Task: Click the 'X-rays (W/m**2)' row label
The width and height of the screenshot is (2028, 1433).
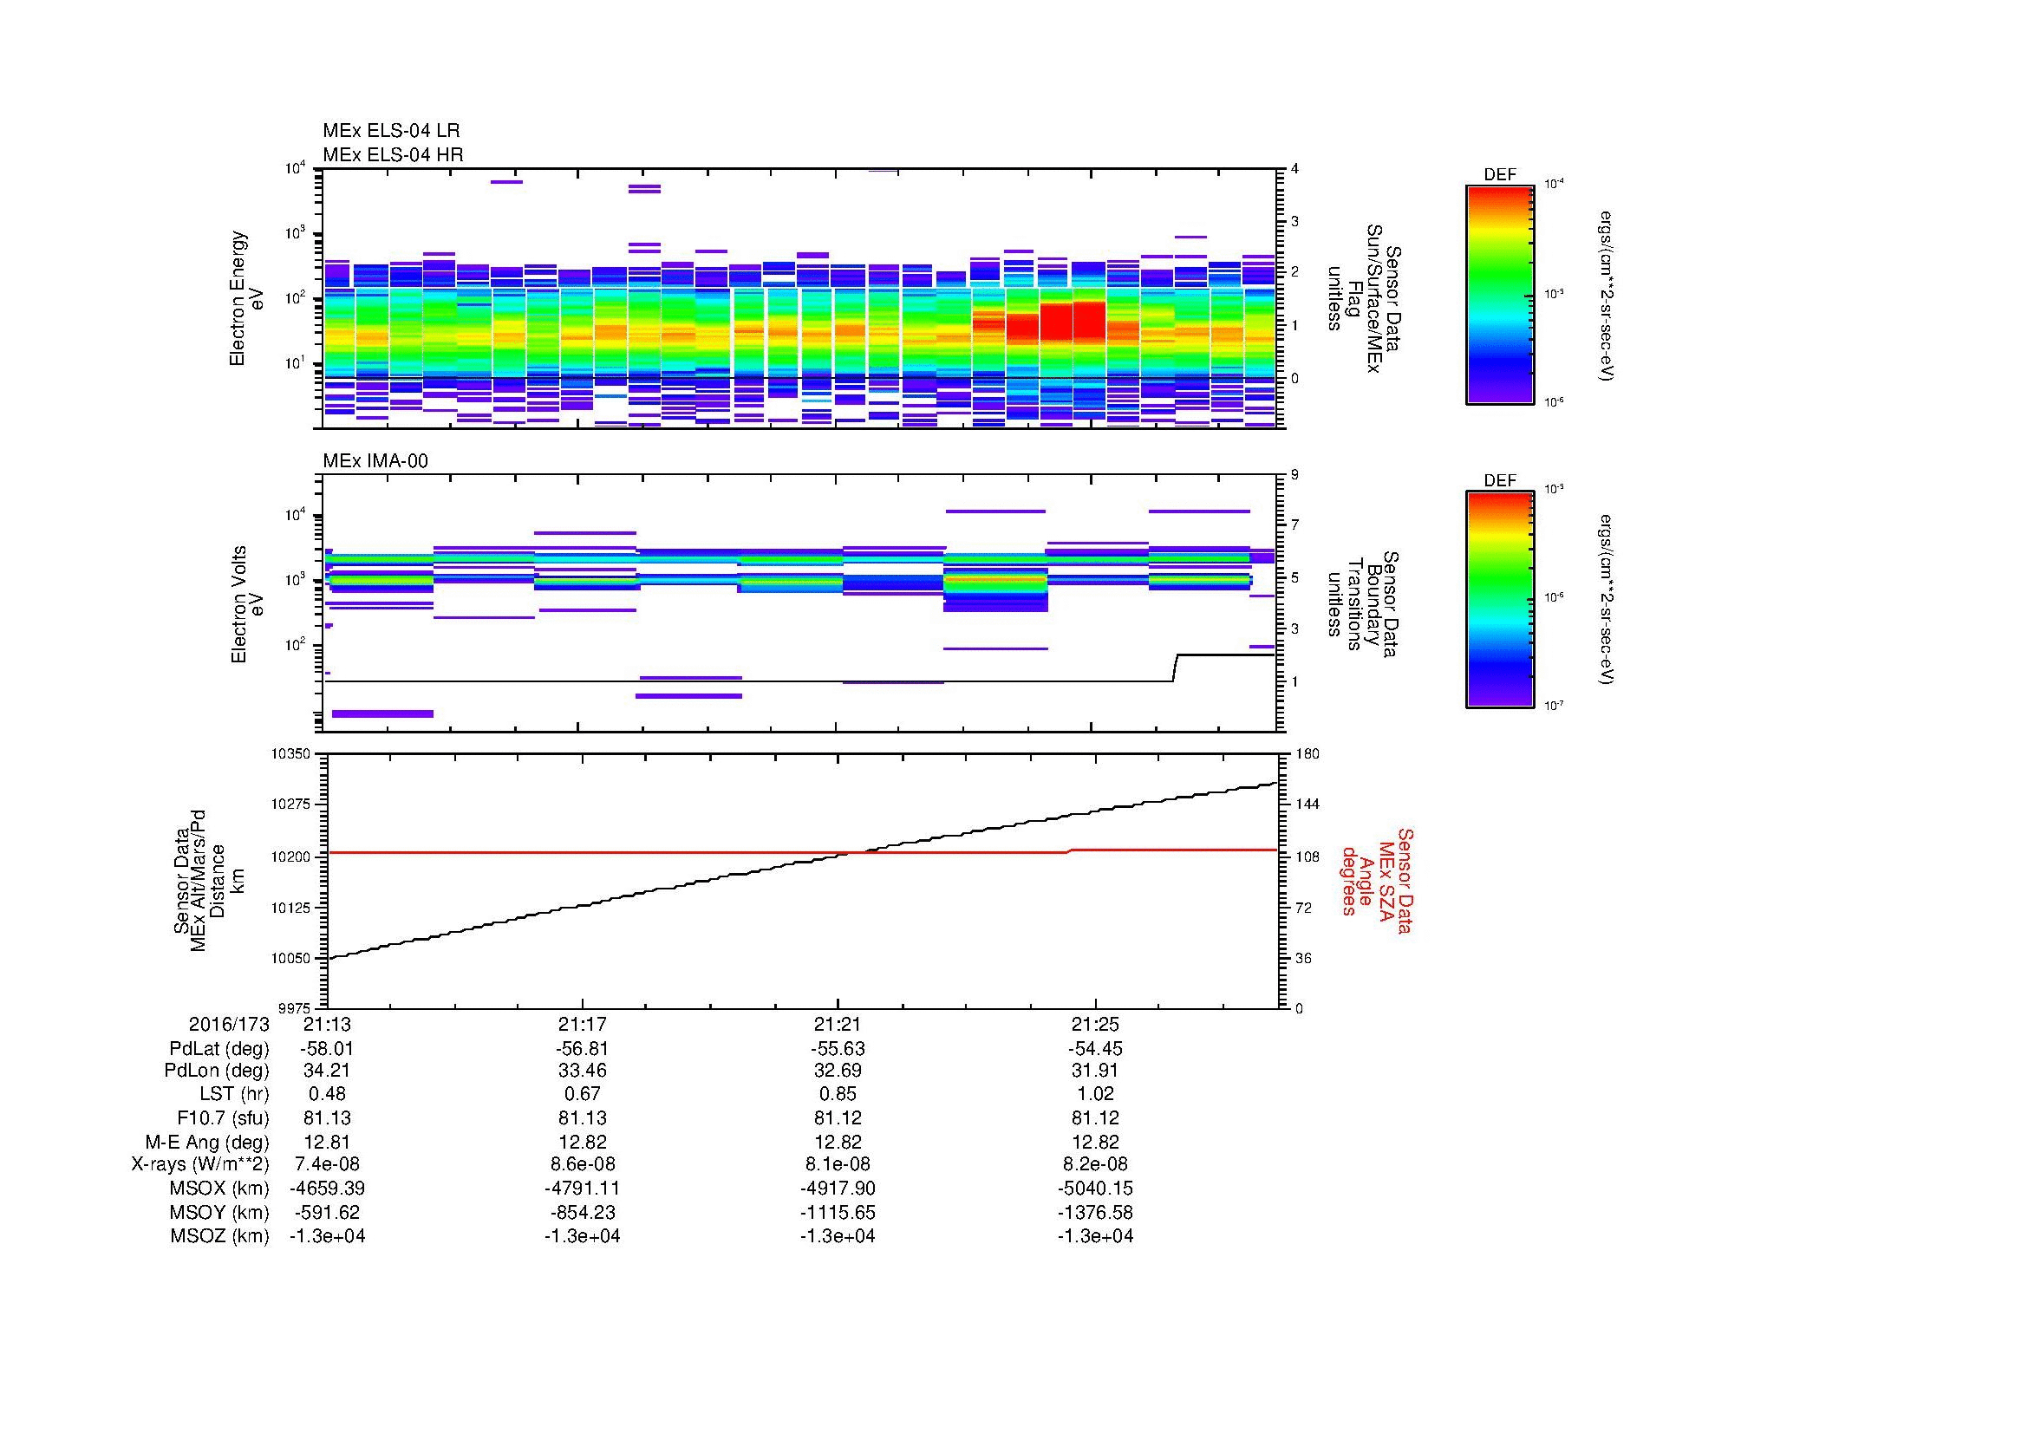Action: [200, 1164]
